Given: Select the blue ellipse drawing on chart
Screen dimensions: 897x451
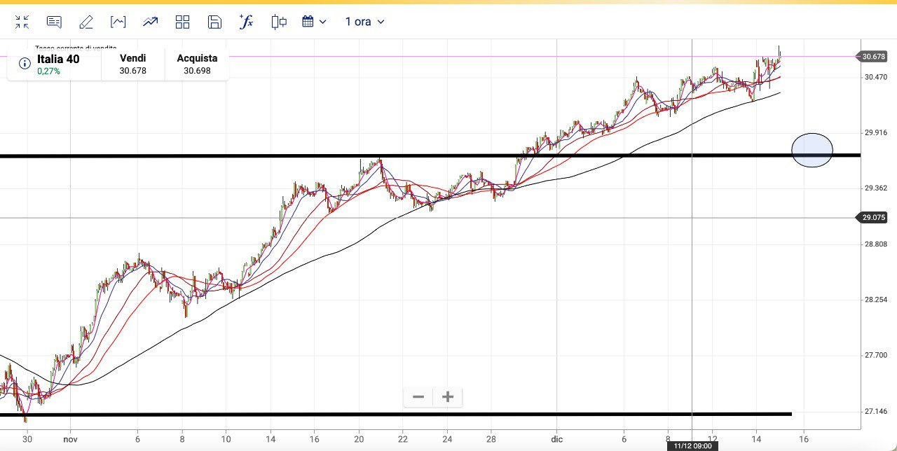Looking at the screenshot, I should pyautogui.click(x=812, y=150).
